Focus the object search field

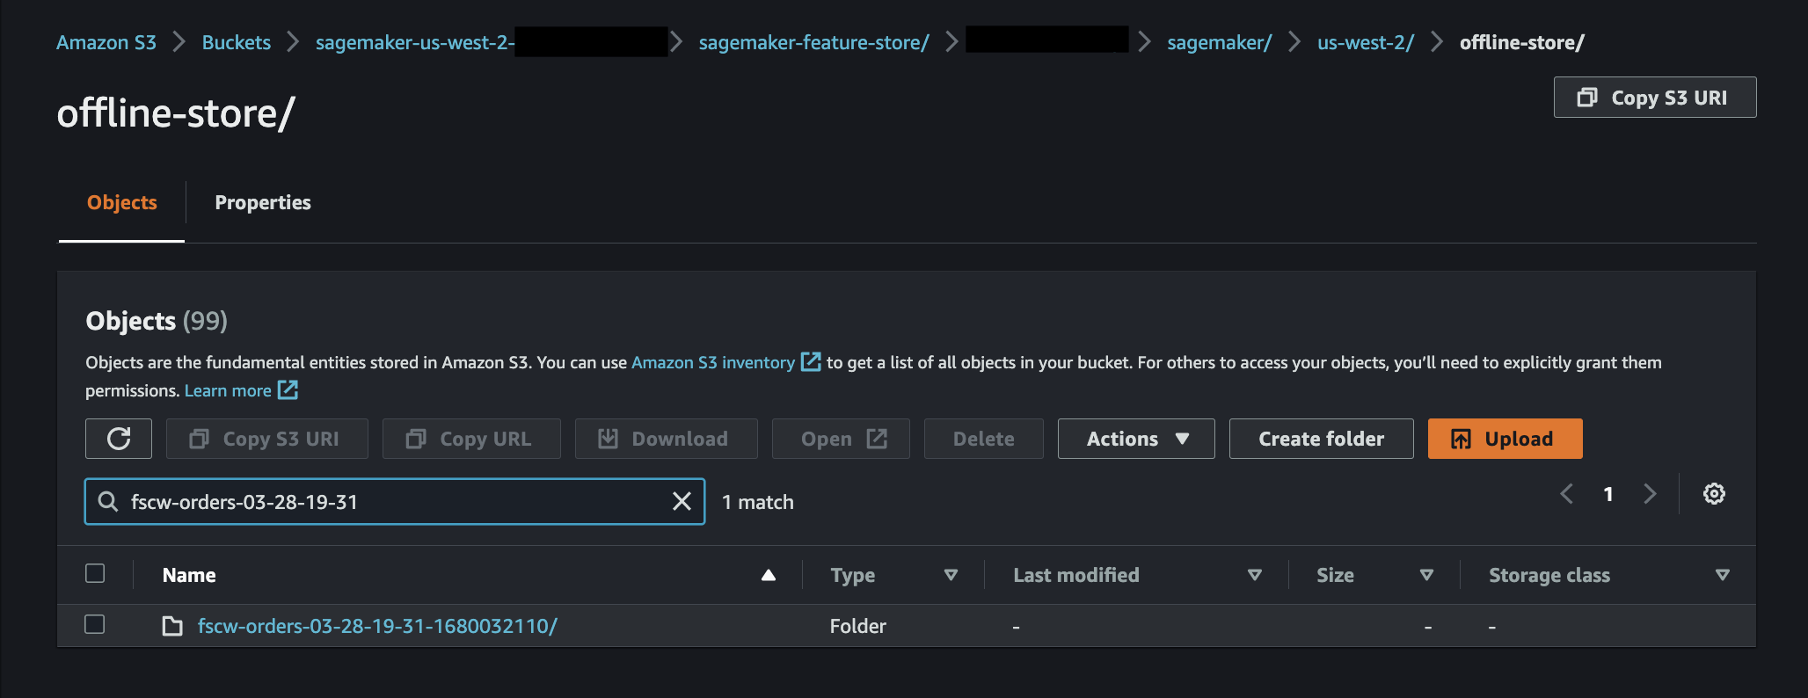click(395, 501)
